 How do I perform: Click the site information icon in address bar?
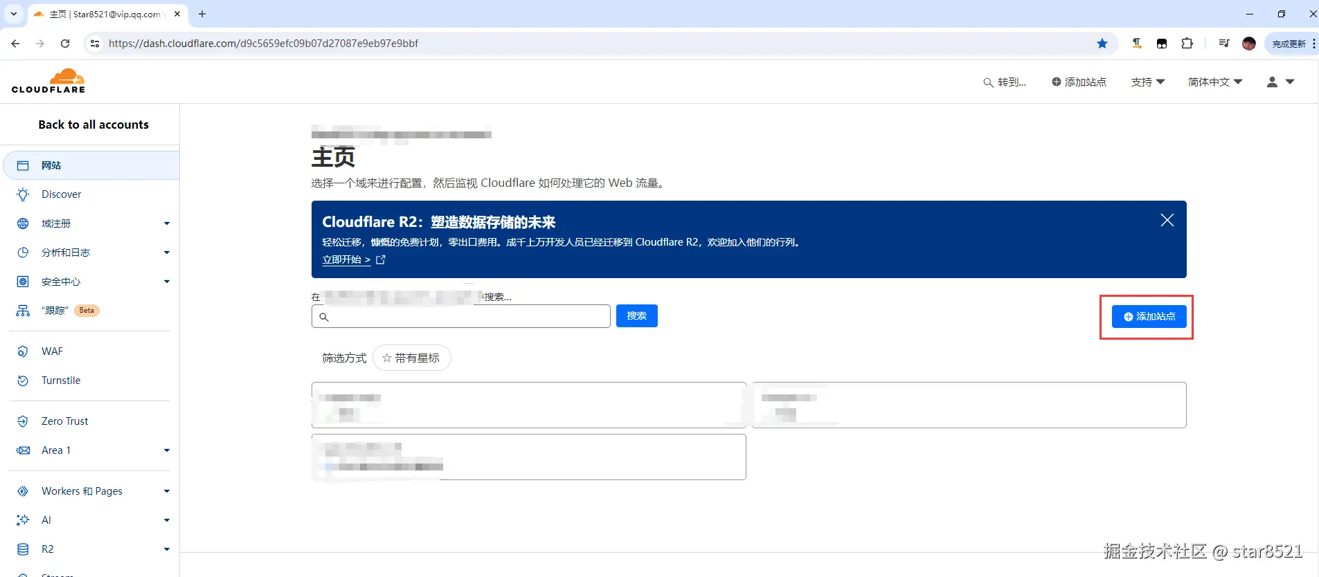pyautogui.click(x=95, y=43)
